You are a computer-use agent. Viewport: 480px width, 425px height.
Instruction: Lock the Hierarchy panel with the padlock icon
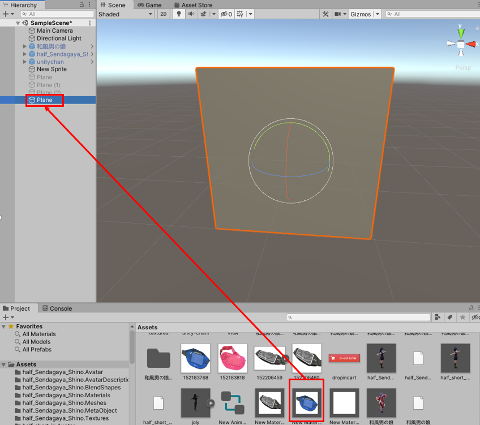click(82, 5)
